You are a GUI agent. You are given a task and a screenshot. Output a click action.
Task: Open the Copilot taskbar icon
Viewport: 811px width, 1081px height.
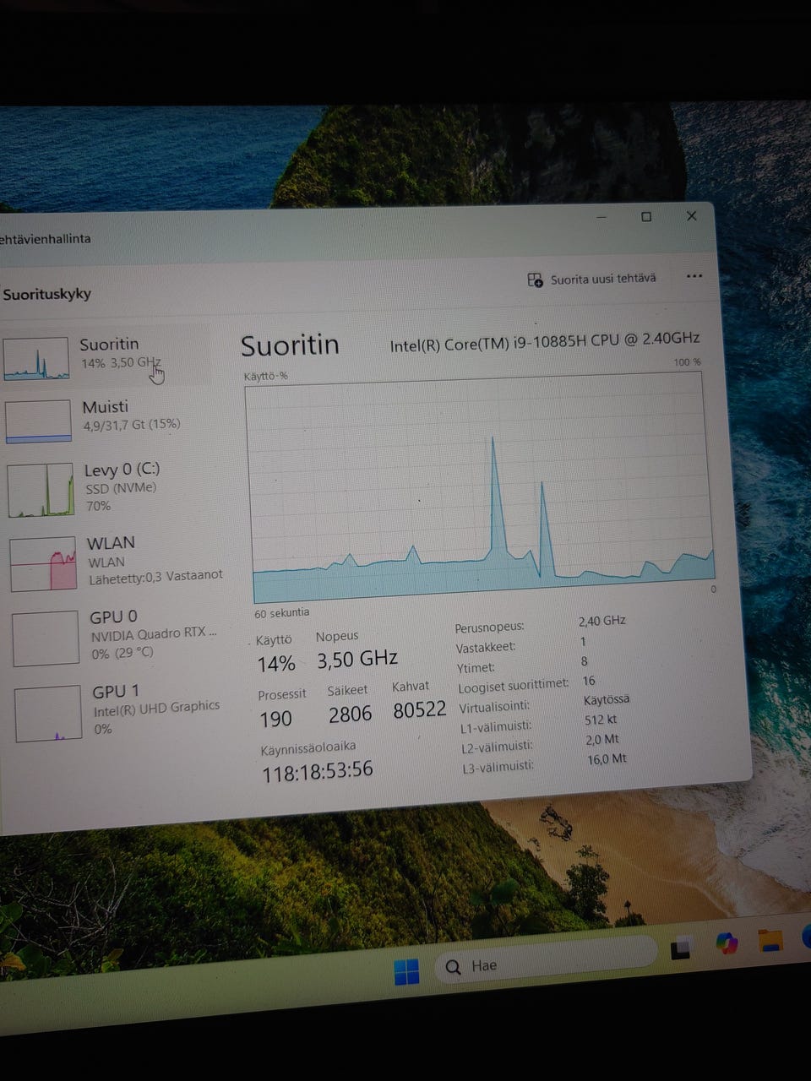[727, 943]
